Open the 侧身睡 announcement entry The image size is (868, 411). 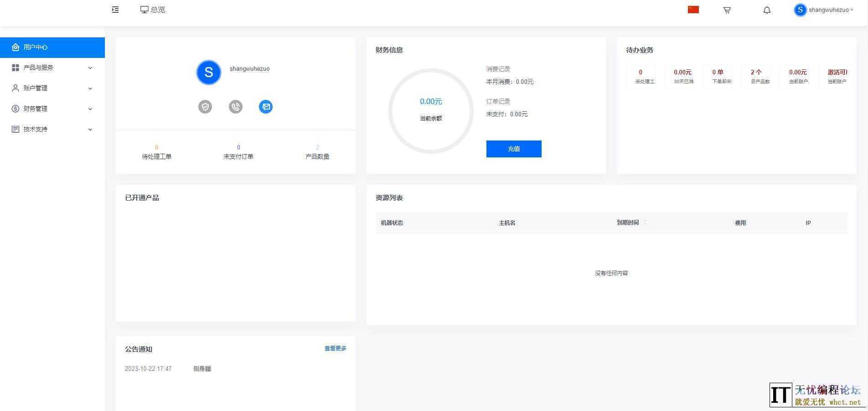[202, 369]
